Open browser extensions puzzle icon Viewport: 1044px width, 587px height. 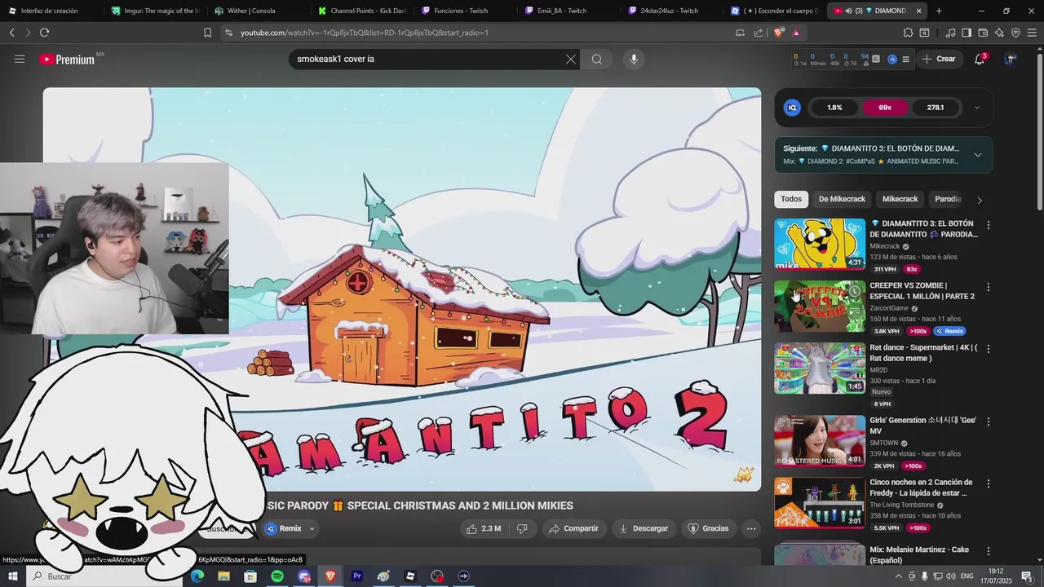[x=908, y=33]
